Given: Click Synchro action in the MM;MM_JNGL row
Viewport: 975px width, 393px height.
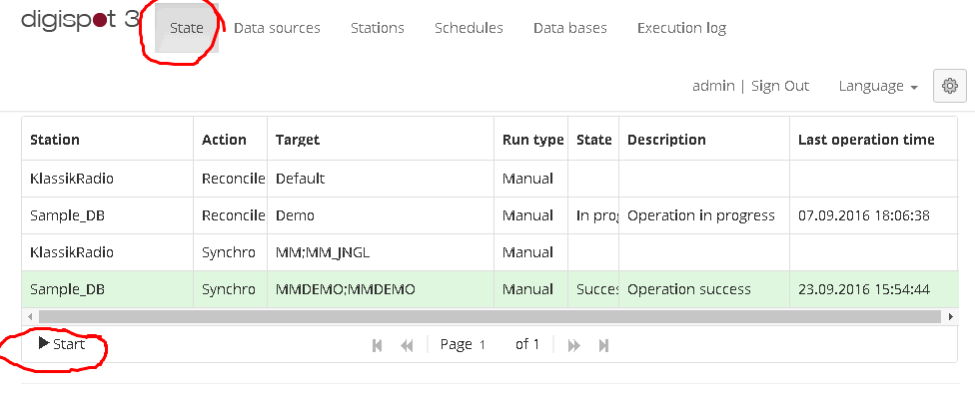Looking at the screenshot, I should click(230, 252).
